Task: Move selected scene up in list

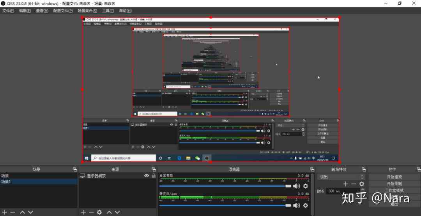Action: 23,212
